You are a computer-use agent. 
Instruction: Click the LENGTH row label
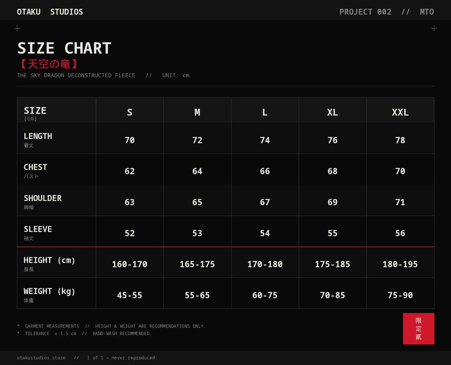pyautogui.click(x=38, y=136)
